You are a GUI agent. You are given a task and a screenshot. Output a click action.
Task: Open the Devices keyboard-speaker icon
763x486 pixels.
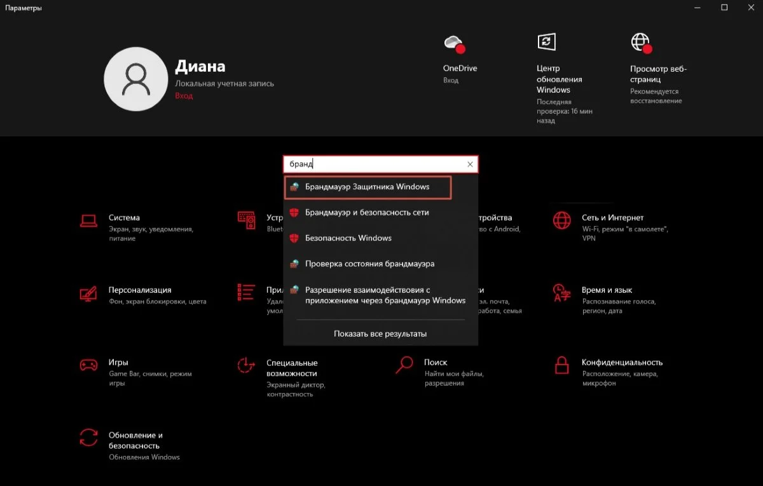click(x=246, y=220)
